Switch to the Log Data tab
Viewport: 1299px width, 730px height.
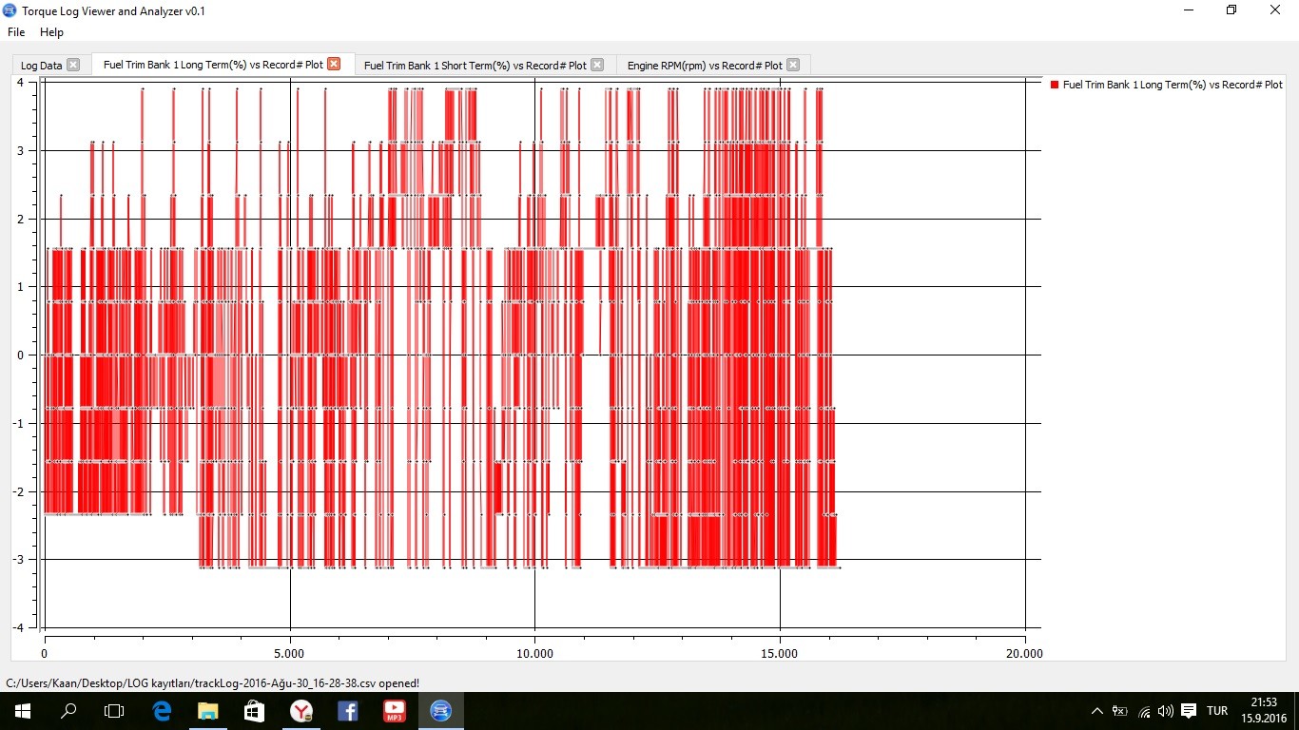(x=41, y=66)
